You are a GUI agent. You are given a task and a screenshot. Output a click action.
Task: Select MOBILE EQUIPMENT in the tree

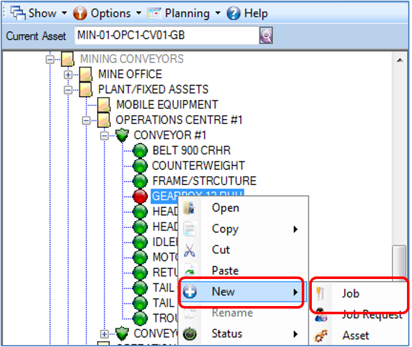pyautogui.click(x=167, y=105)
